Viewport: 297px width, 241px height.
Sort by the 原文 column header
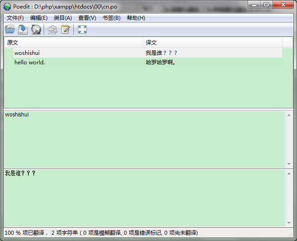pyautogui.click(x=73, y=42)
